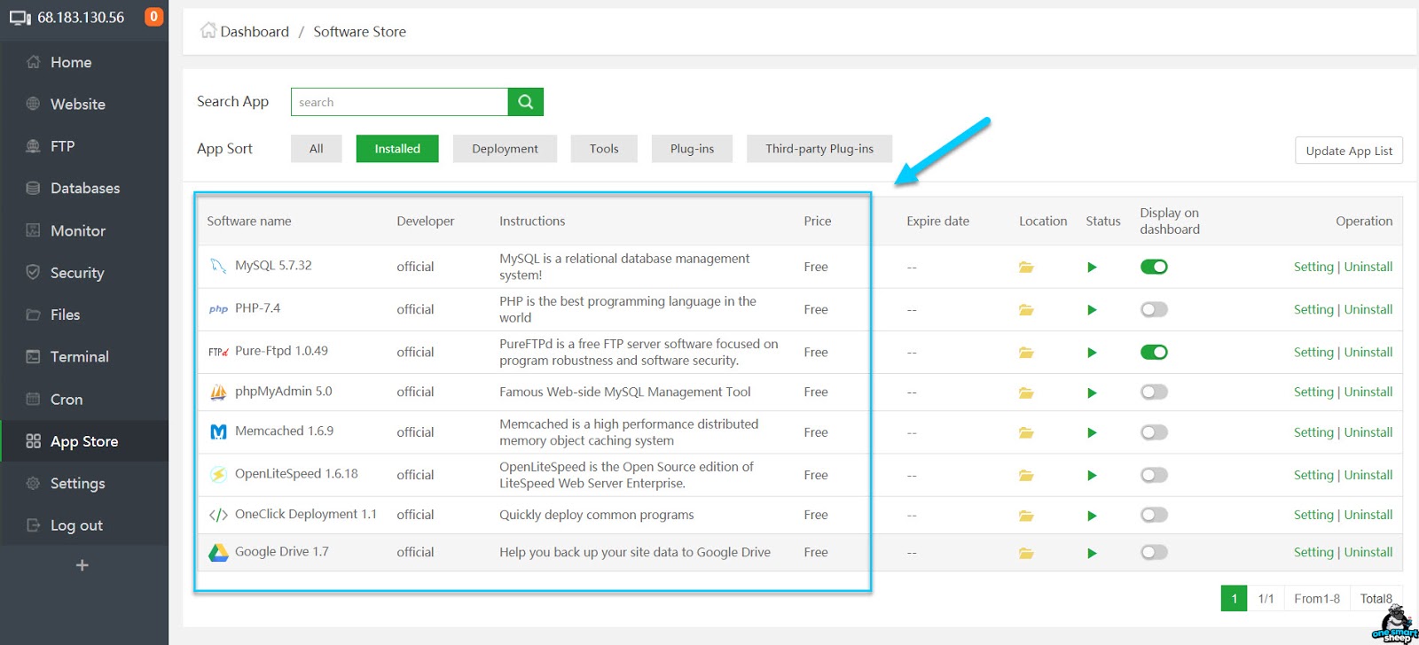Open the Pure-Ftpd location folder icon
The width and height of the screenshot is (1419, 645).
tap(1026, 352)
